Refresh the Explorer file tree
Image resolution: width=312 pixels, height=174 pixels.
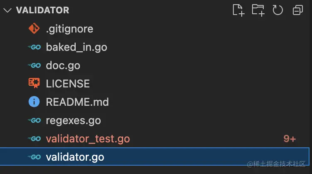click(277, 10)
